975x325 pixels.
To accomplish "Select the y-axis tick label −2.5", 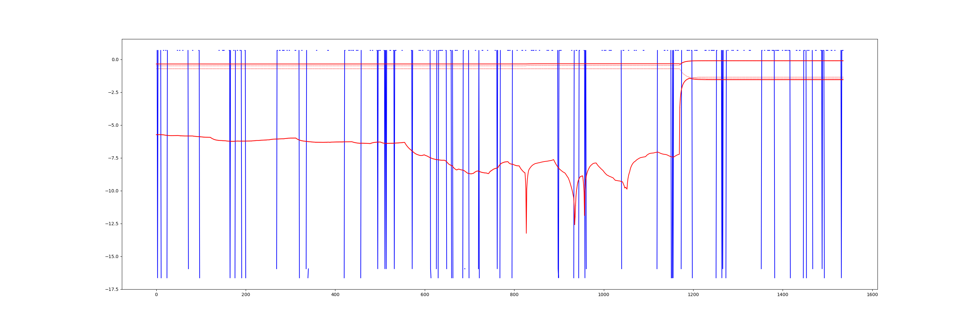I will tap(113, 93).
